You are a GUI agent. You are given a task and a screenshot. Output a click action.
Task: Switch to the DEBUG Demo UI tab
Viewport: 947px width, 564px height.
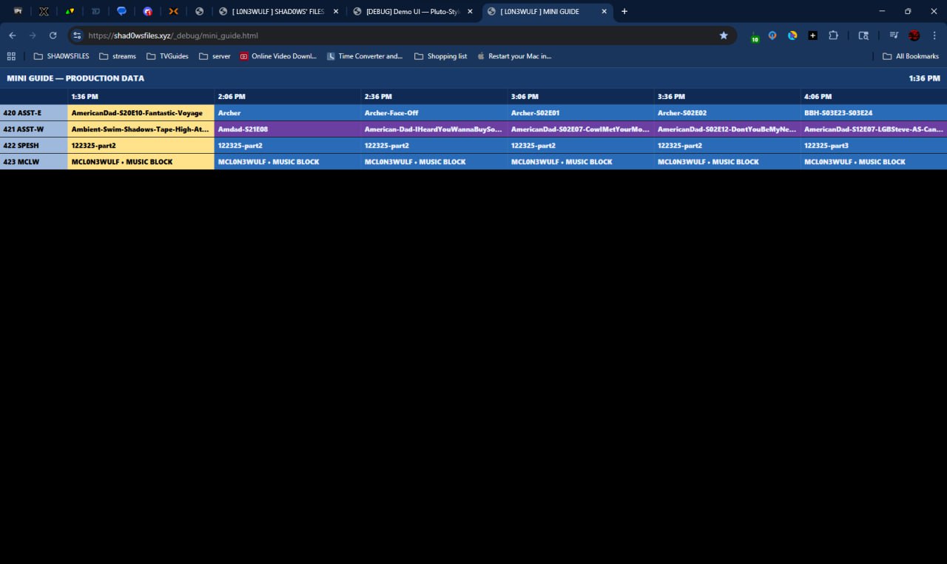tap(413, 12)
